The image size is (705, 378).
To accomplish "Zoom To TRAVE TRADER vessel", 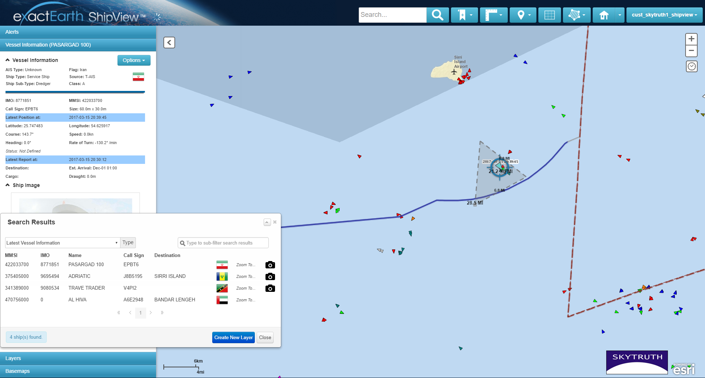I will tap(246, 288).
